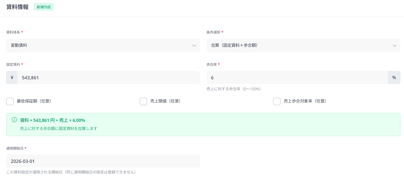Screen dimensions: 404x179
Task: Click hint text 売上に対する歩合率（0〜100%）
Action: (234, 89)
